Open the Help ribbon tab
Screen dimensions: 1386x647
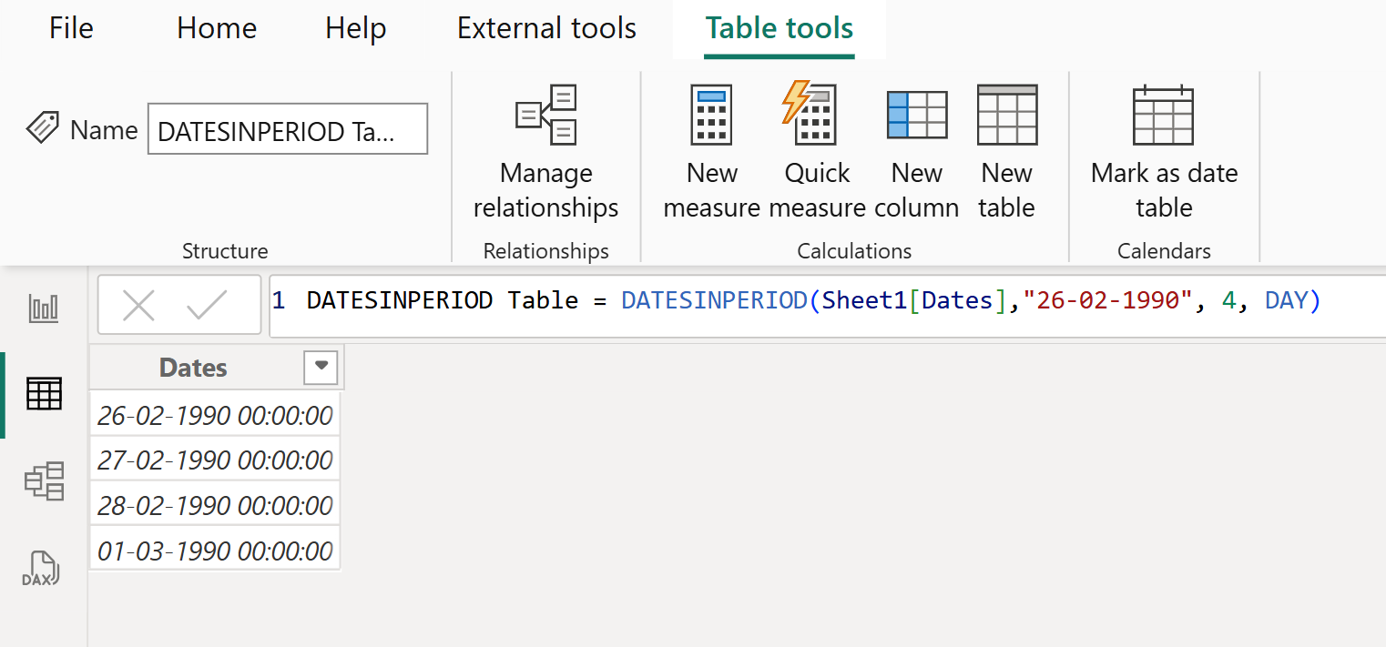tap(354, 27)
